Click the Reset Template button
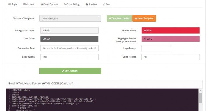207x111 pixels. pyautogui.click(x=144, y=18)
